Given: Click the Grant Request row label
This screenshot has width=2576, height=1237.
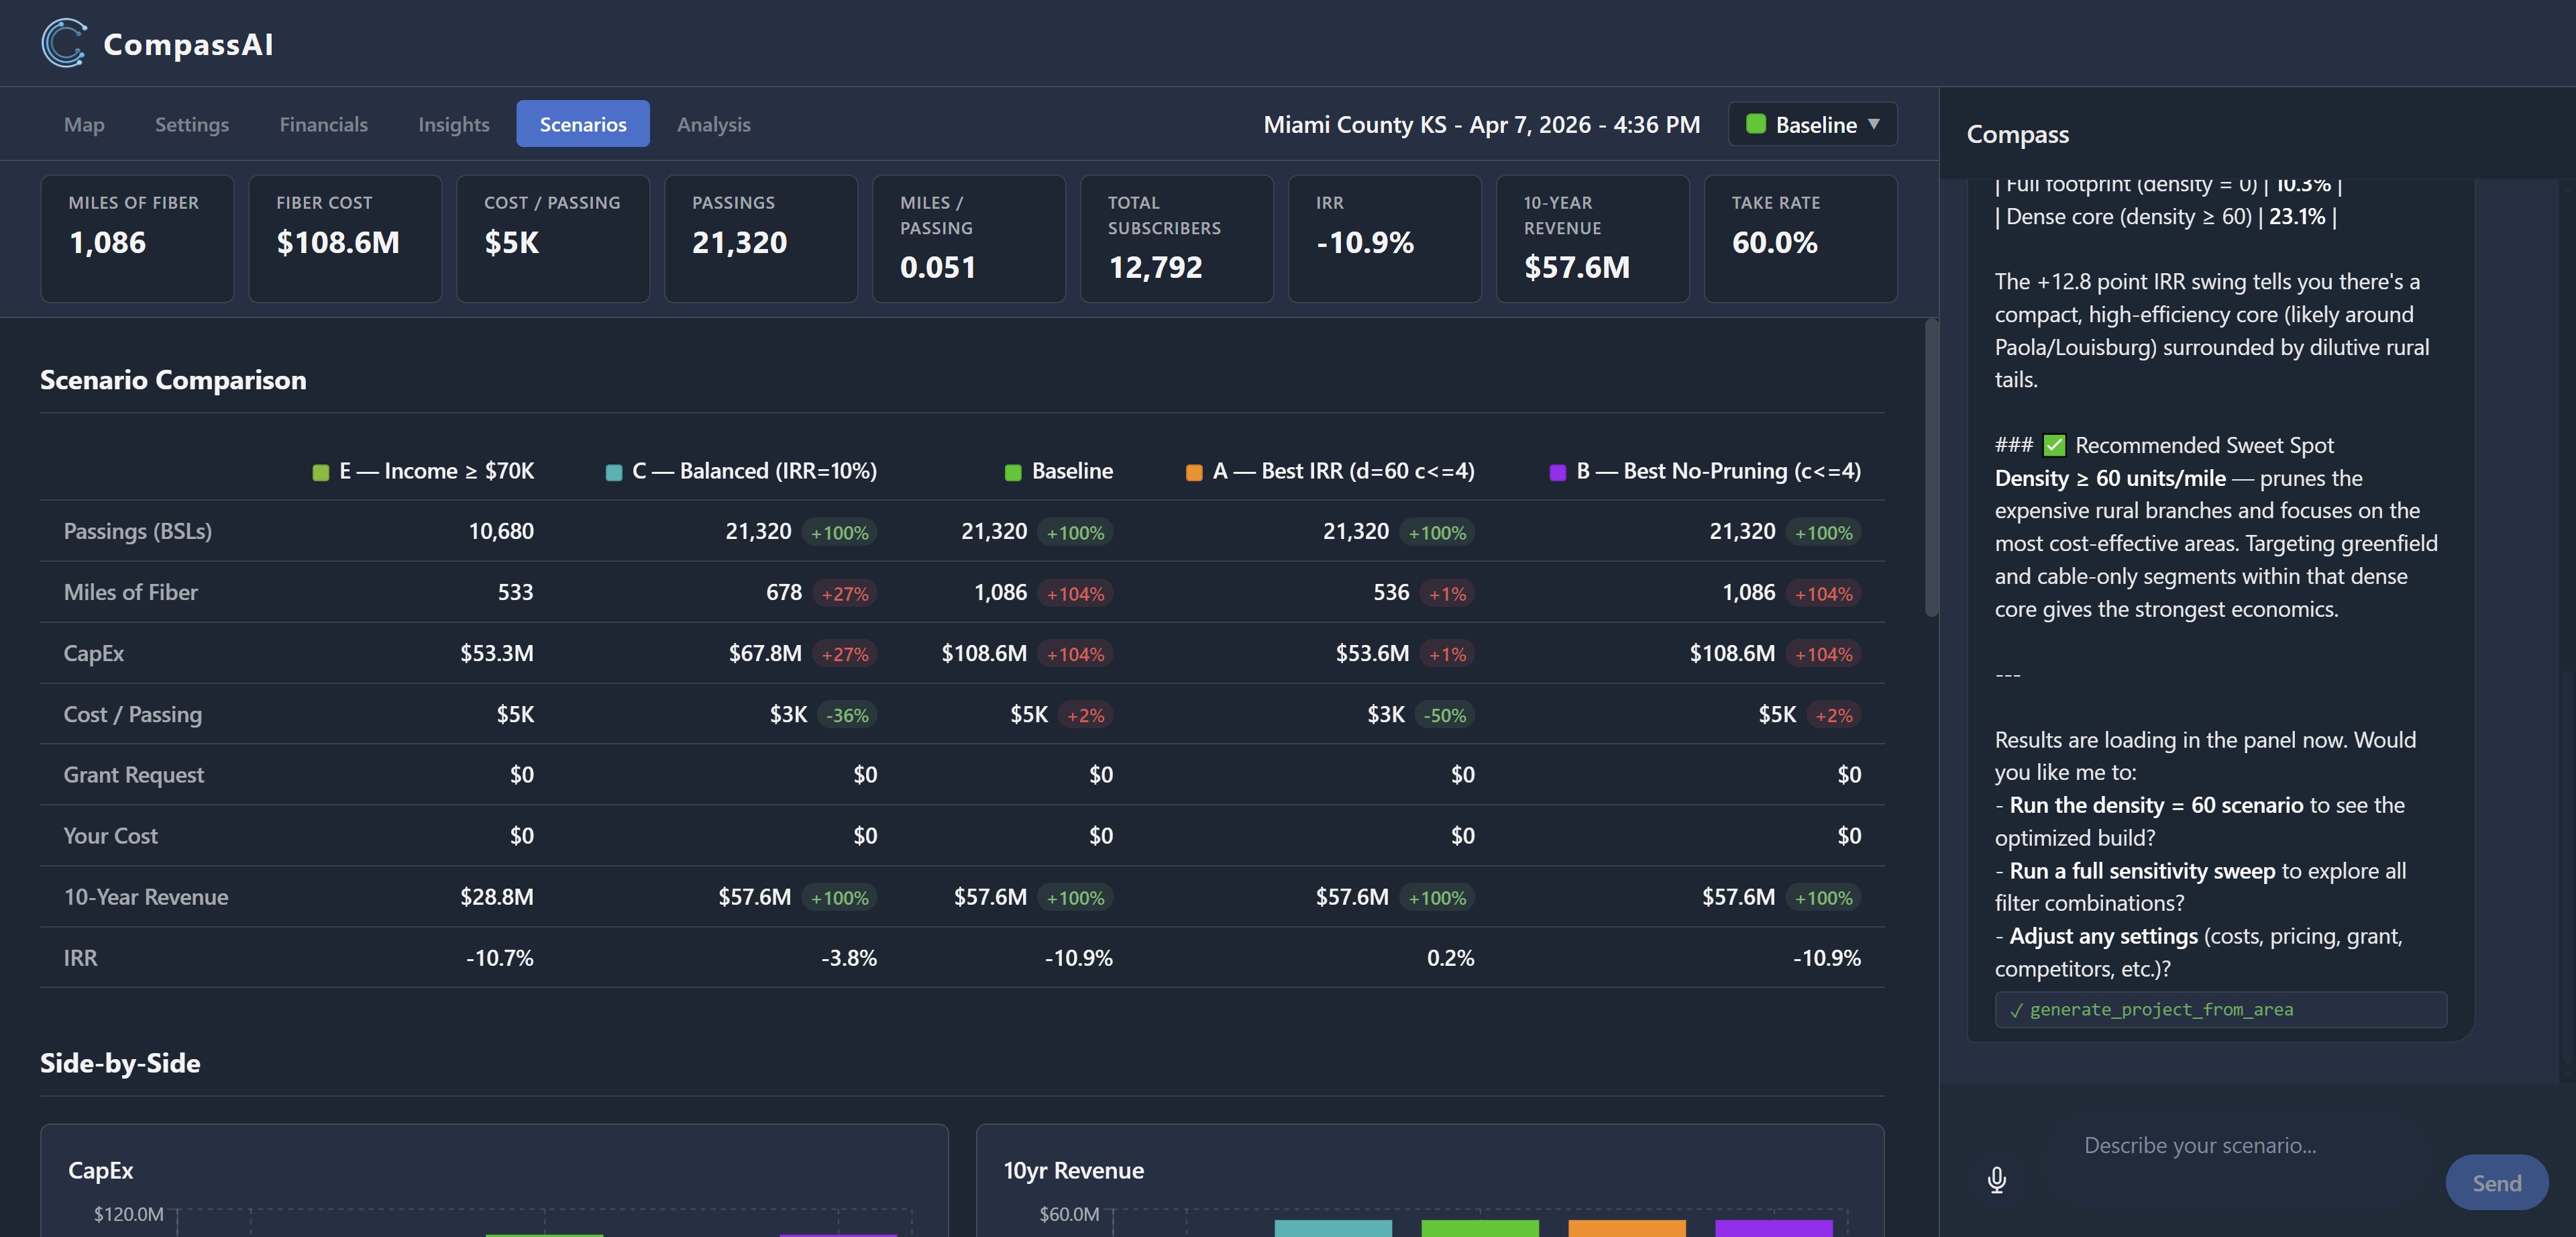Looking at the screenshot, I should point(134,775).
